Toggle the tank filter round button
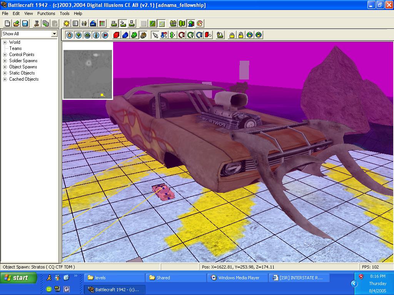Screen dimensions: 394x295 (87, 35)
